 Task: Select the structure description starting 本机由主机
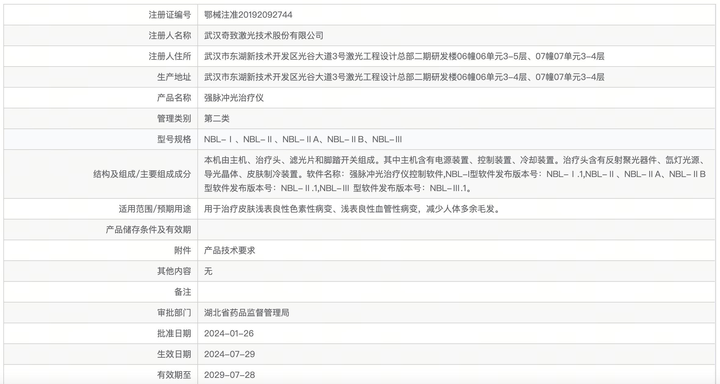pos(455,174)
